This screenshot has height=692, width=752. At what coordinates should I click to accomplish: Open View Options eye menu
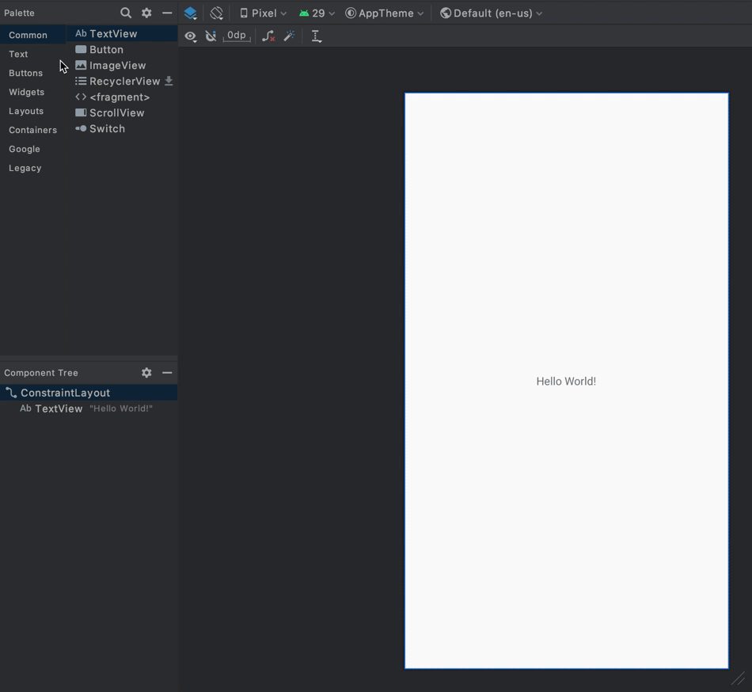(191, 36)
